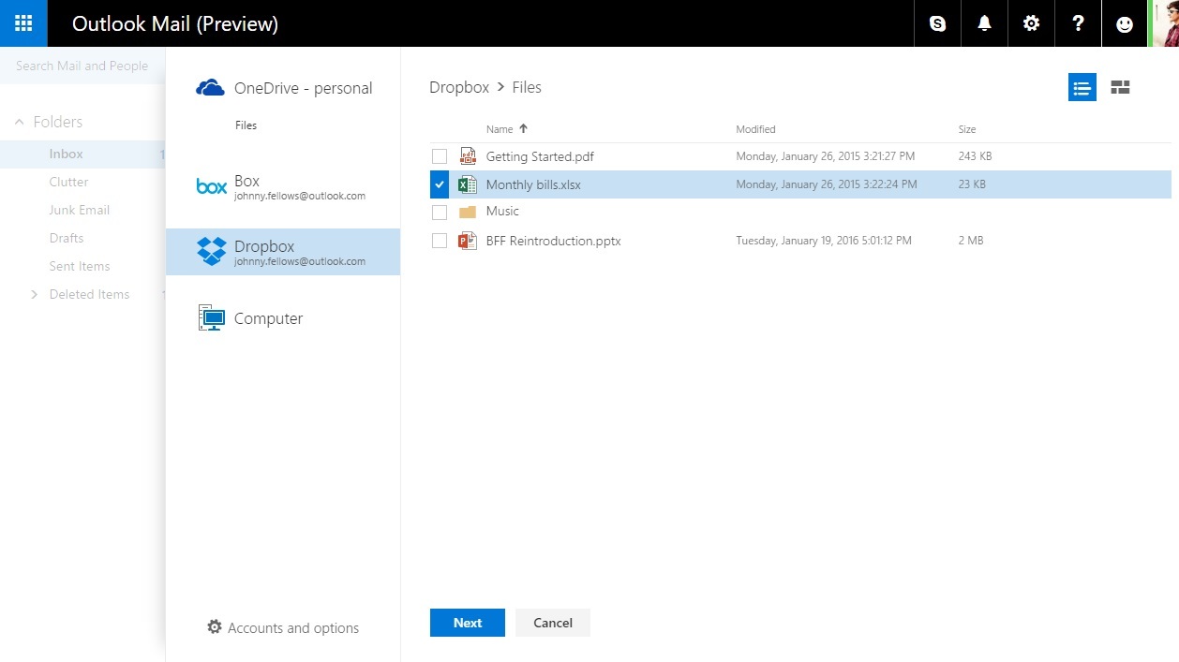1179x662 pixels.
Task: Check the BFF Reintroduction.pptx checkbox
Action: click(x=440, y=241)
